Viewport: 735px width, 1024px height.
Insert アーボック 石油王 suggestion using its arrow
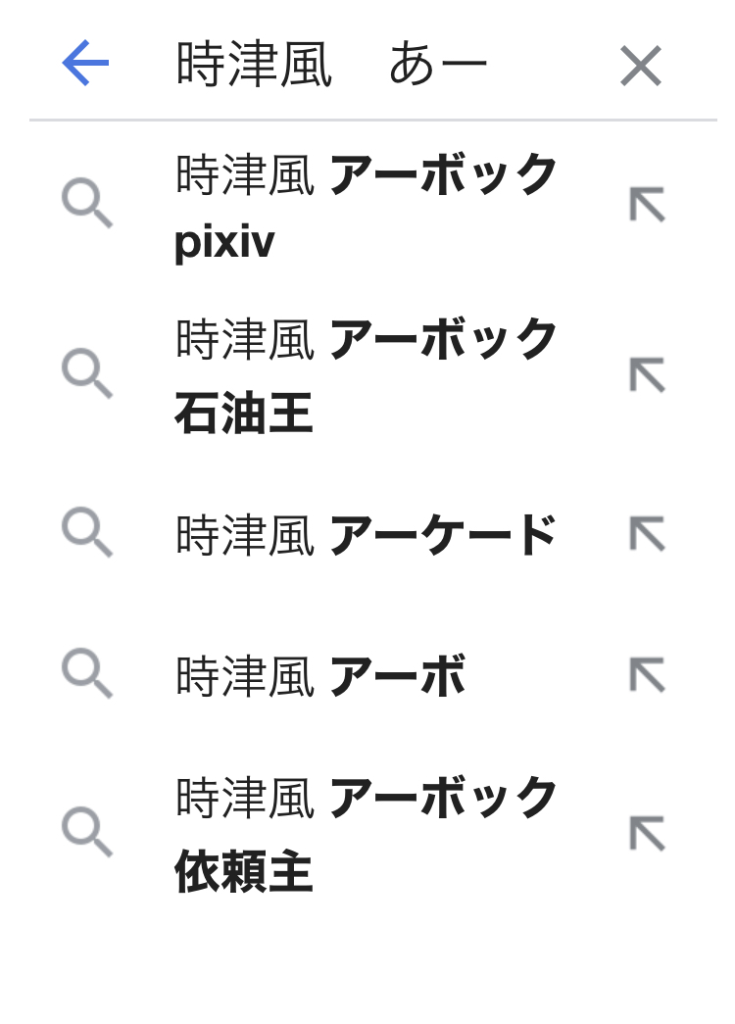point(647,374)
